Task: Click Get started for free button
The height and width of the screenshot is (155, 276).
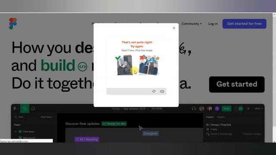Action: (245, 24)
